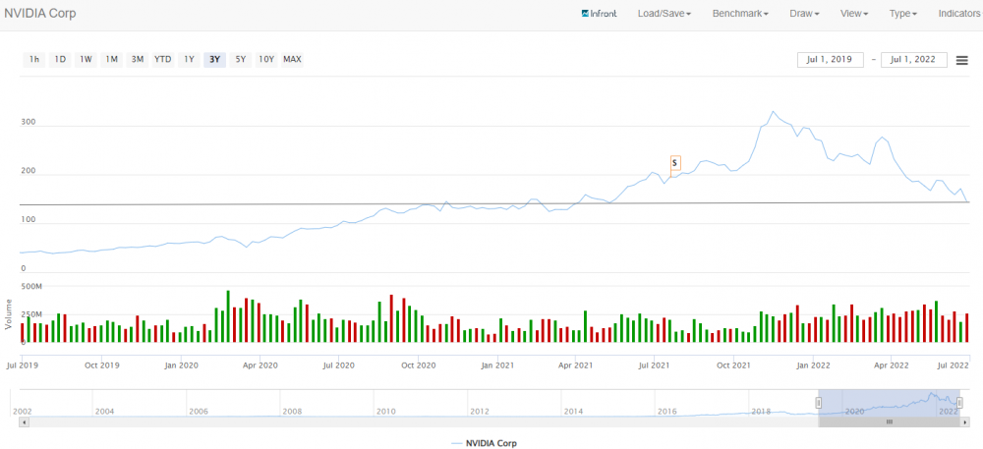983x449 pixels.
Task: Open the Load/Save dropdown
Action: [x=664, y=13]
